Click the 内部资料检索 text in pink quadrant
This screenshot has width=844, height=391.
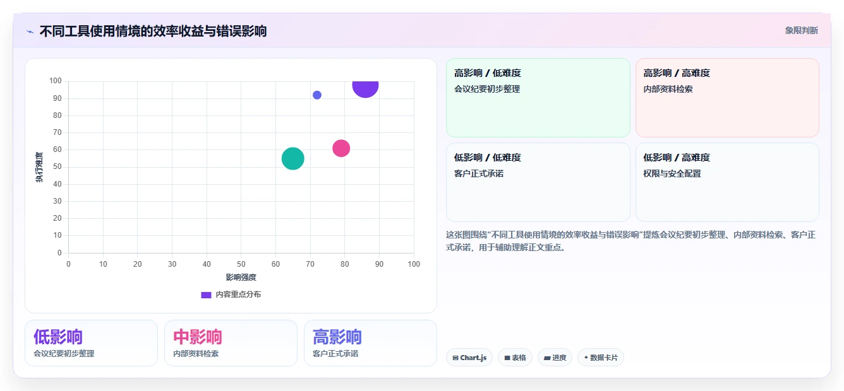(668, 90)
